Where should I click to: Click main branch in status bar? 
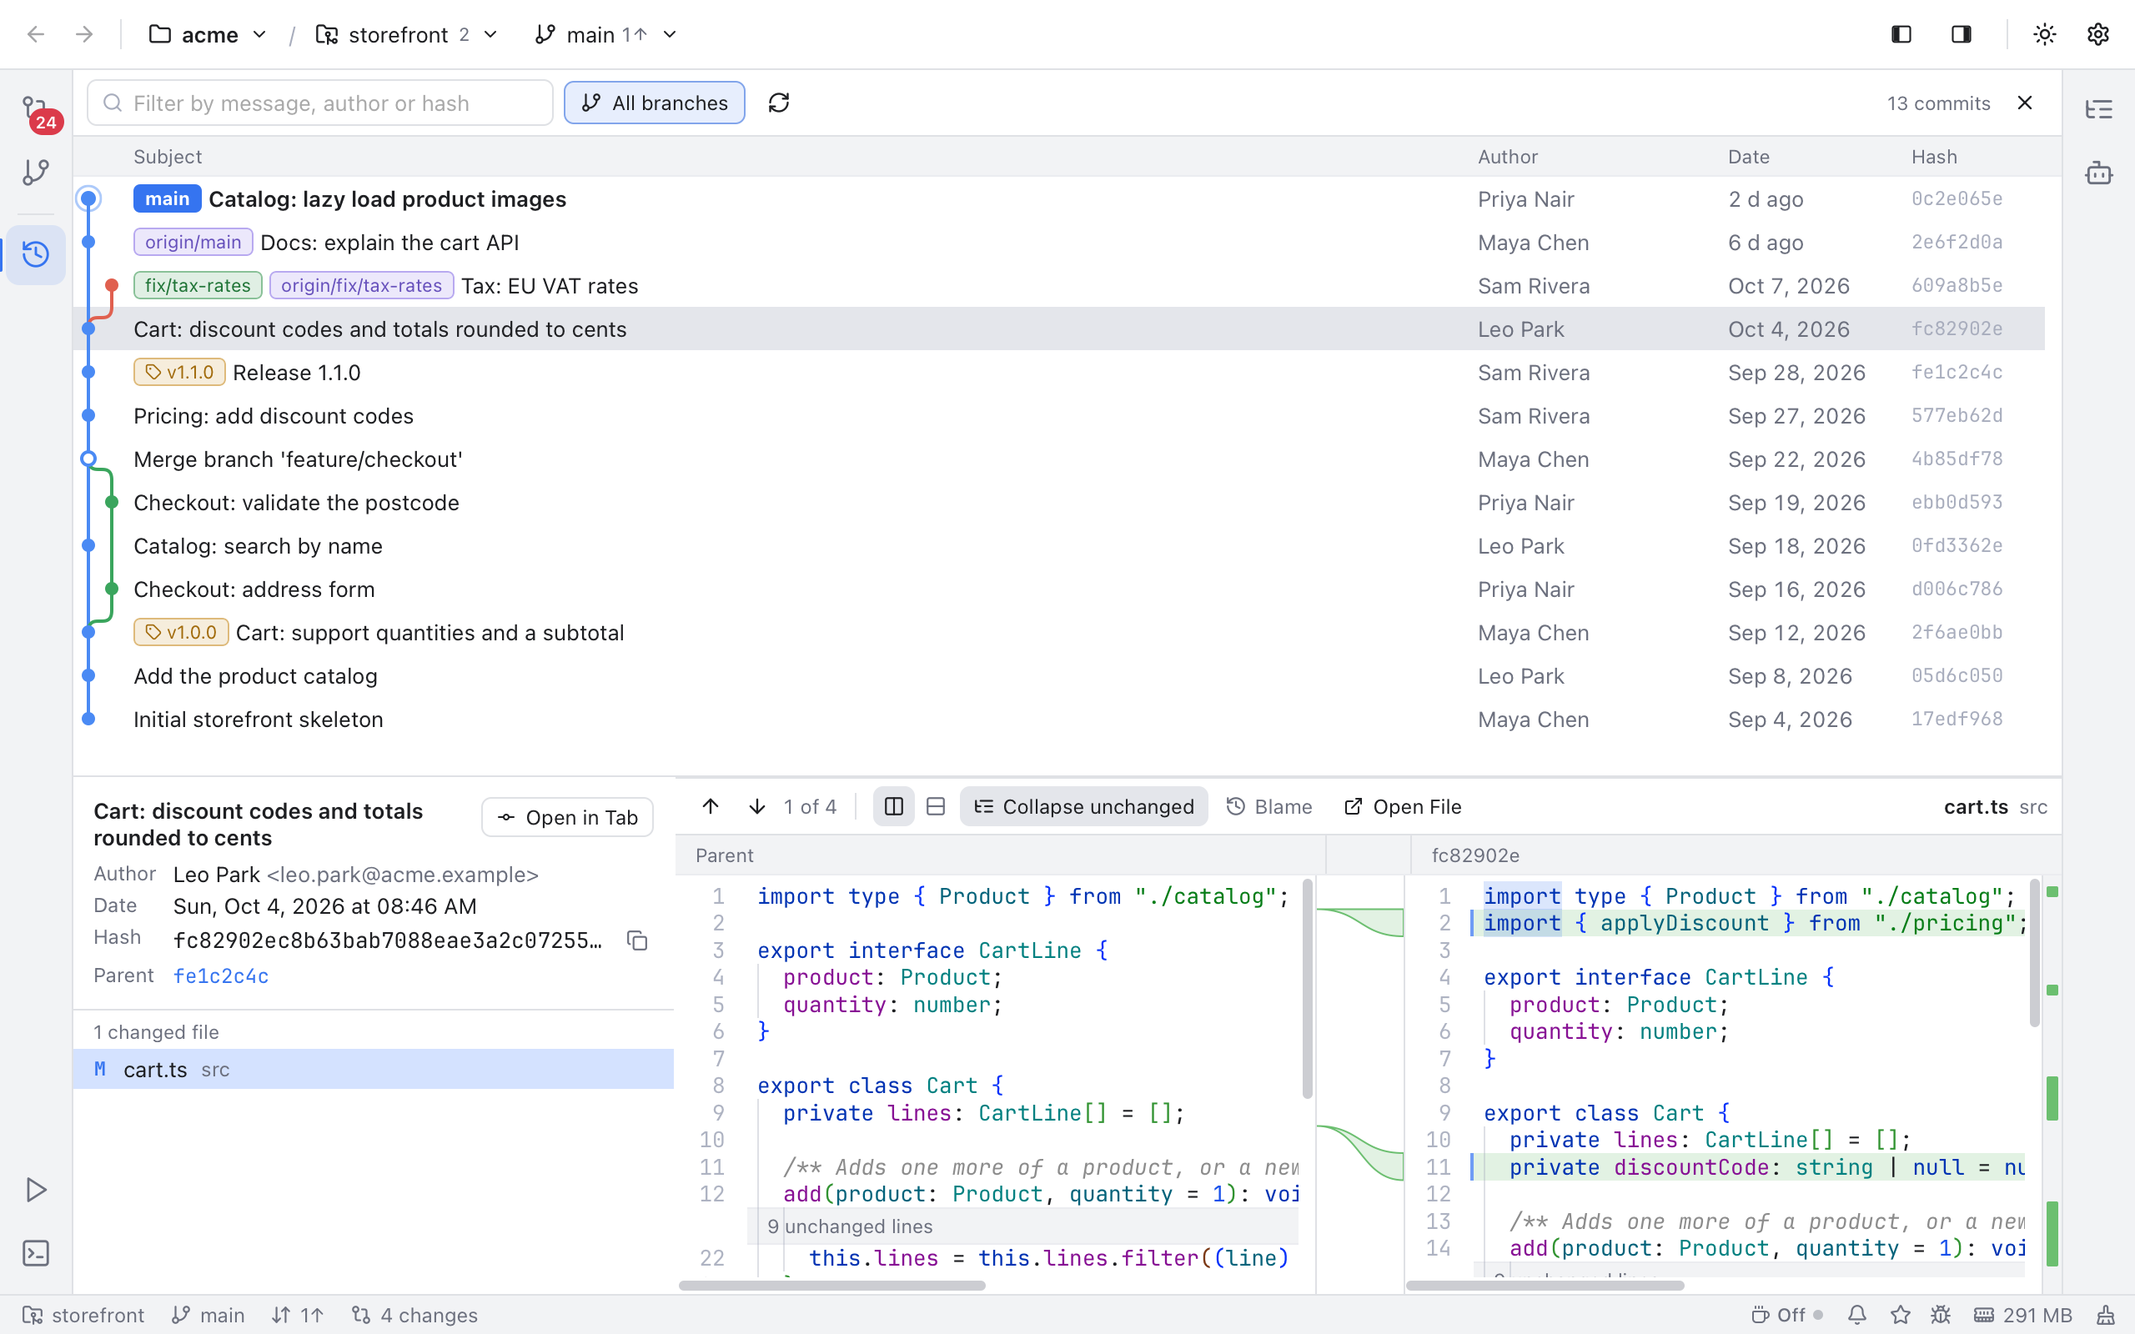point(208,1315)
